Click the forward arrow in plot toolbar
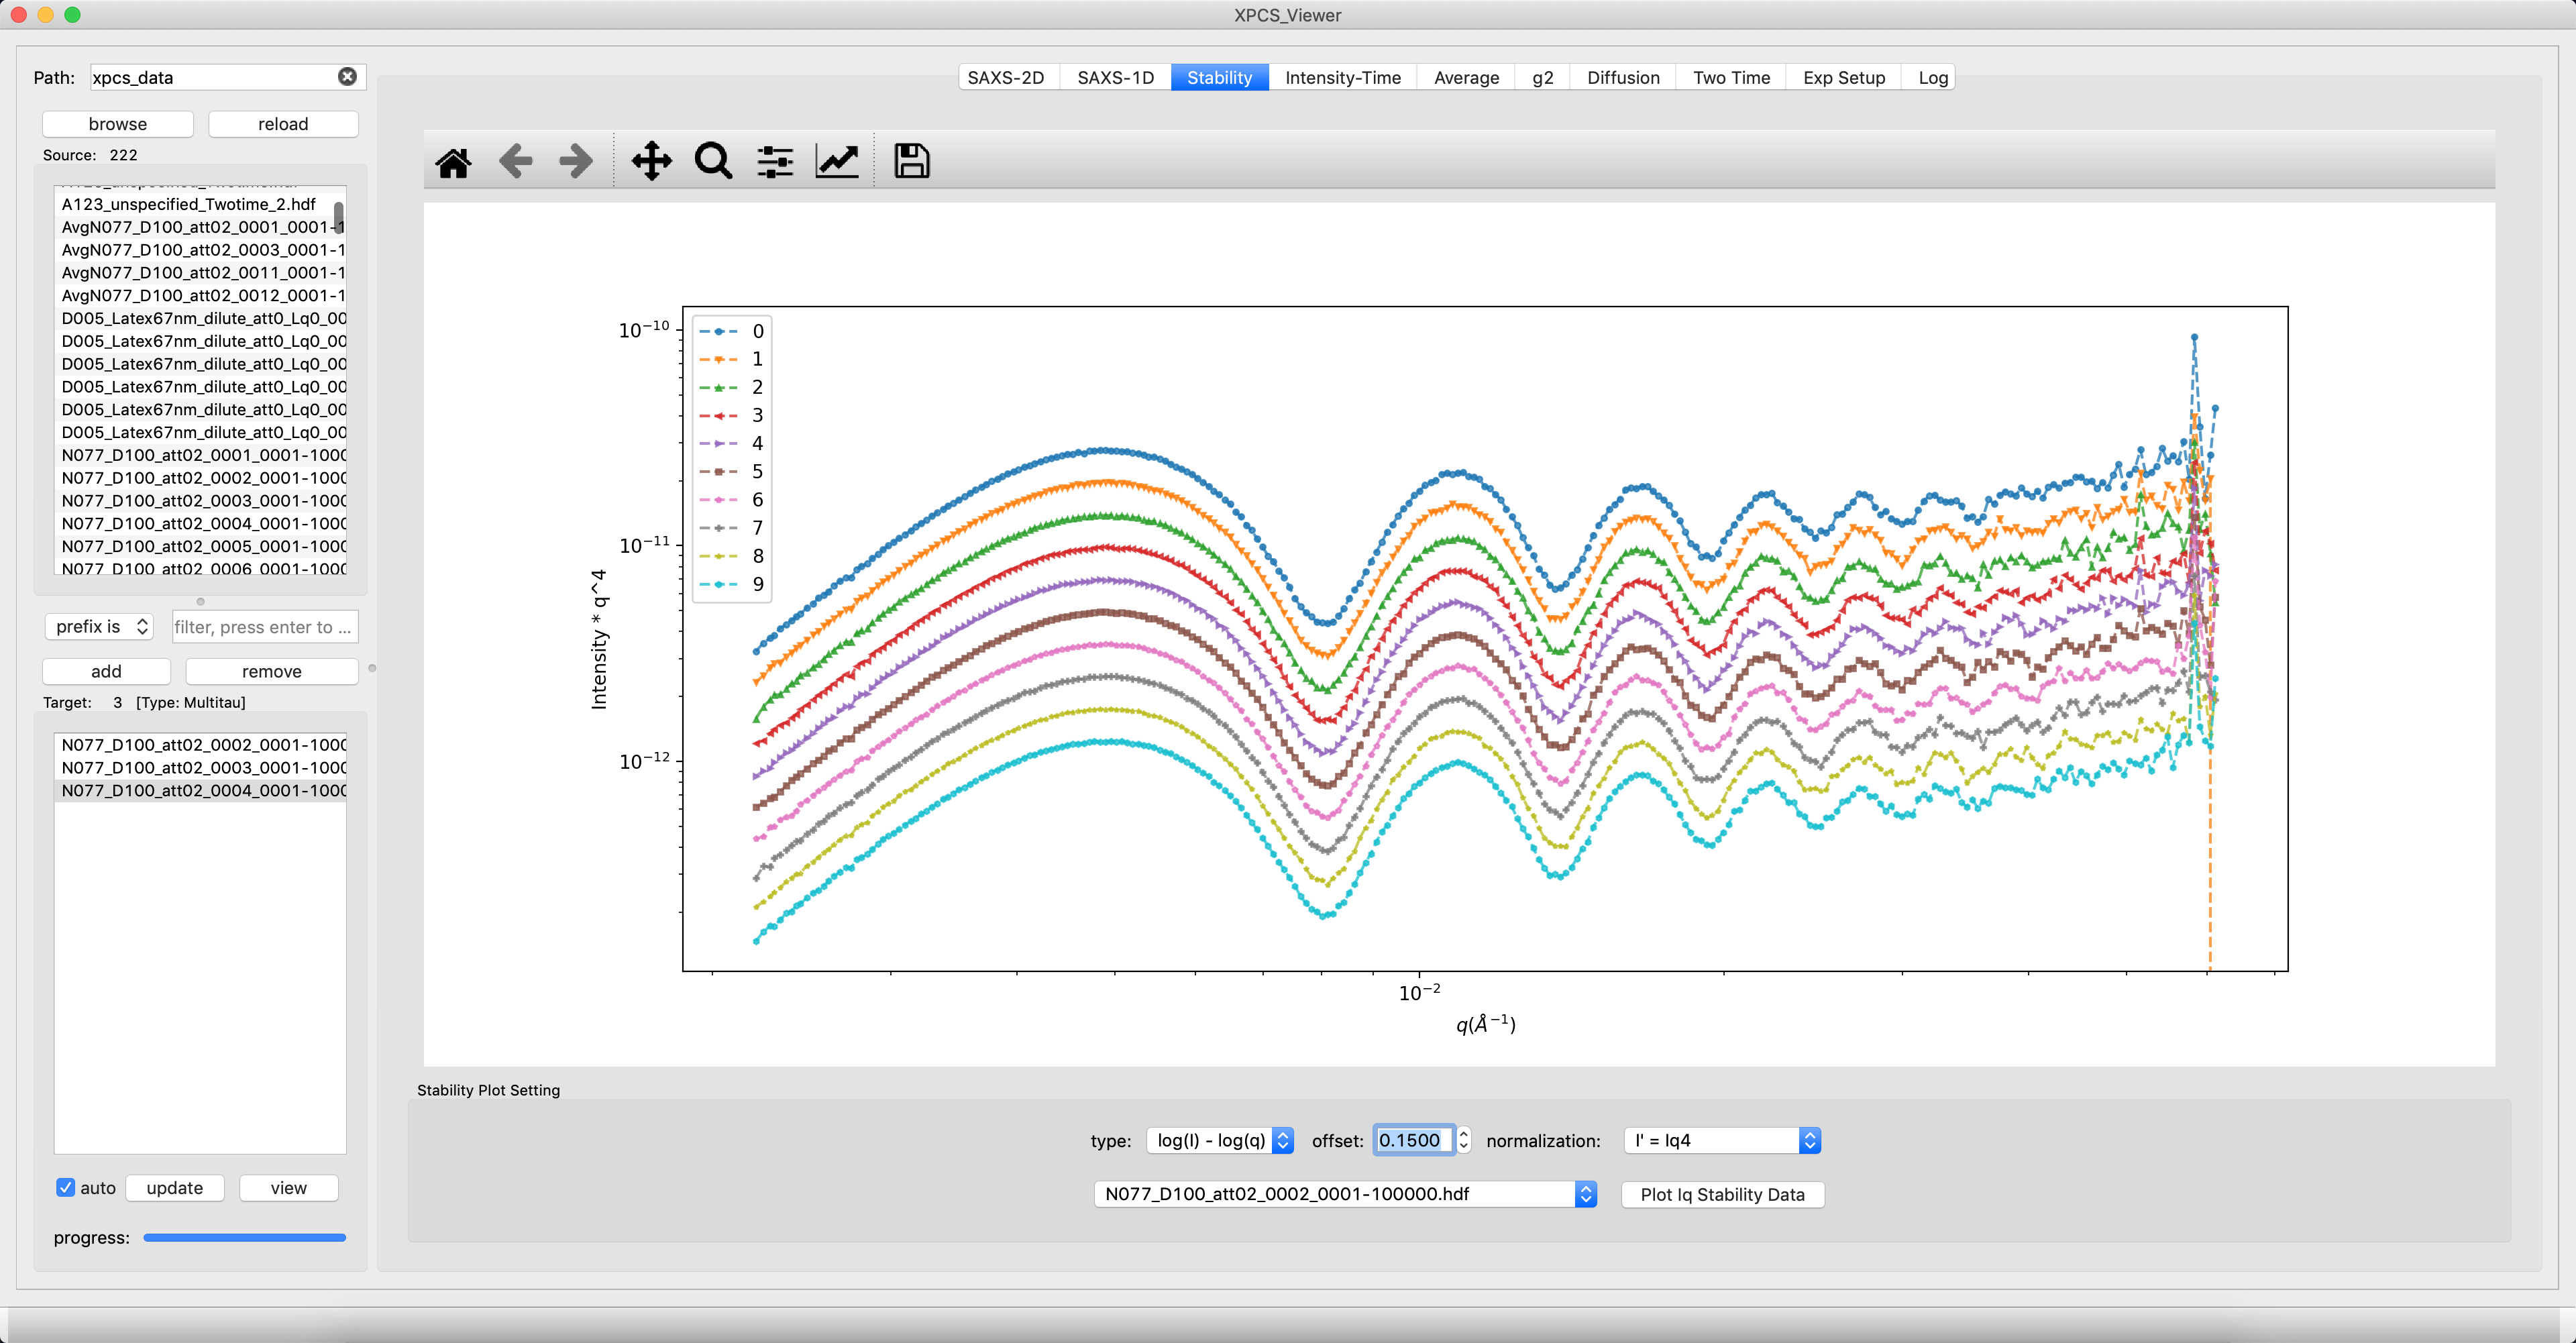Viewport: 2576px width, 1343px height. coord(576,161)
